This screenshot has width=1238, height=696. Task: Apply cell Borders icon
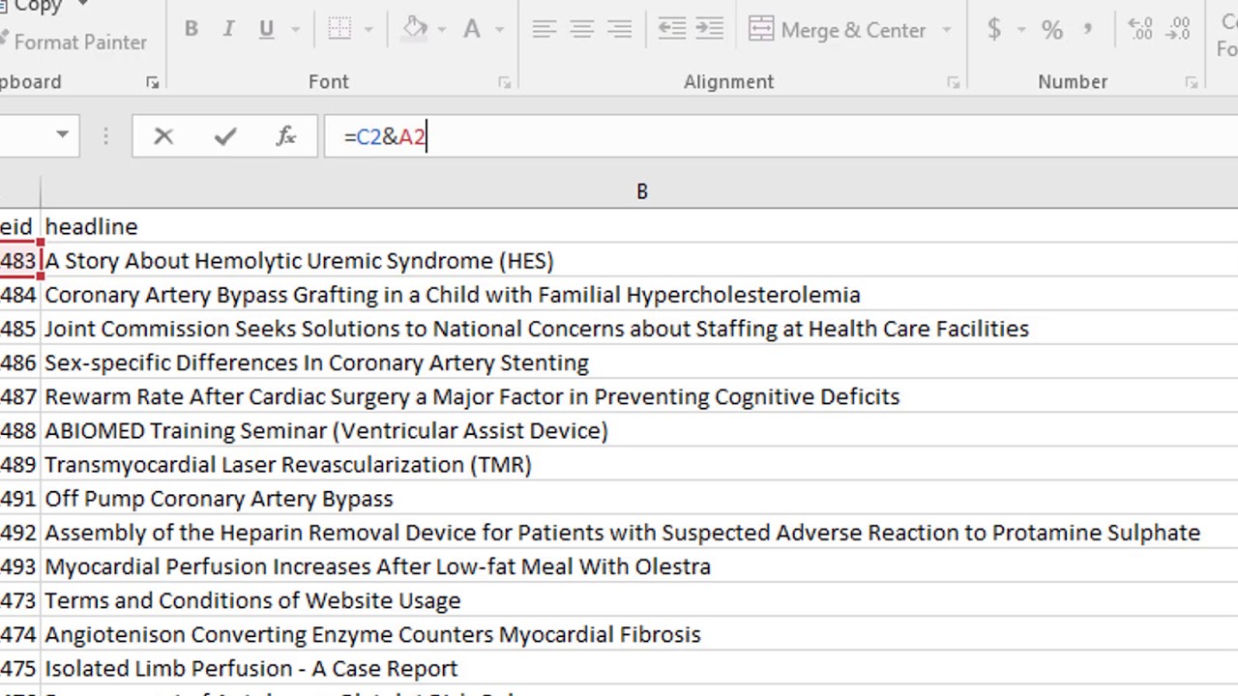(x=339, y=29)
